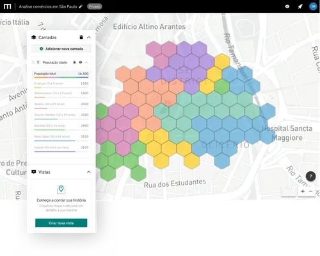Select the Jovens (20 a 29 anos) row

click(61, 105)
